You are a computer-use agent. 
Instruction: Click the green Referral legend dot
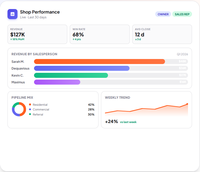click(x=30, y=114)
